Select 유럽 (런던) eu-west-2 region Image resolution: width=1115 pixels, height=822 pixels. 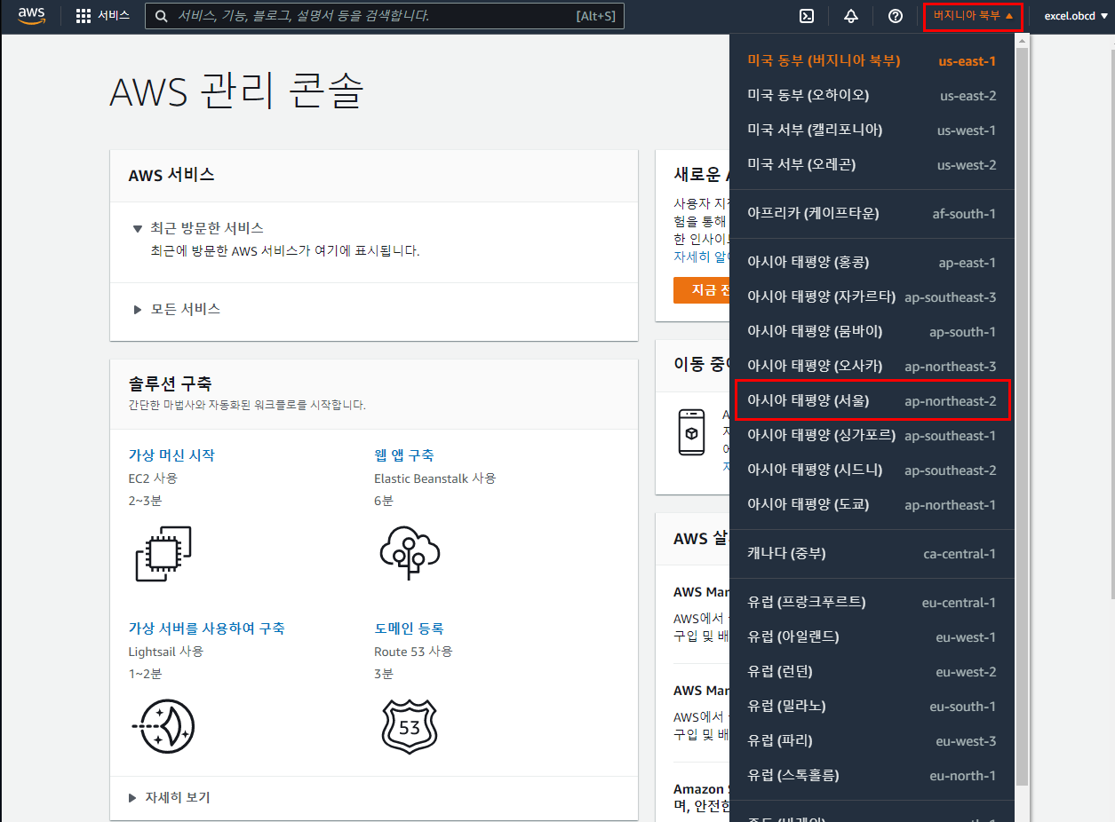872,671
